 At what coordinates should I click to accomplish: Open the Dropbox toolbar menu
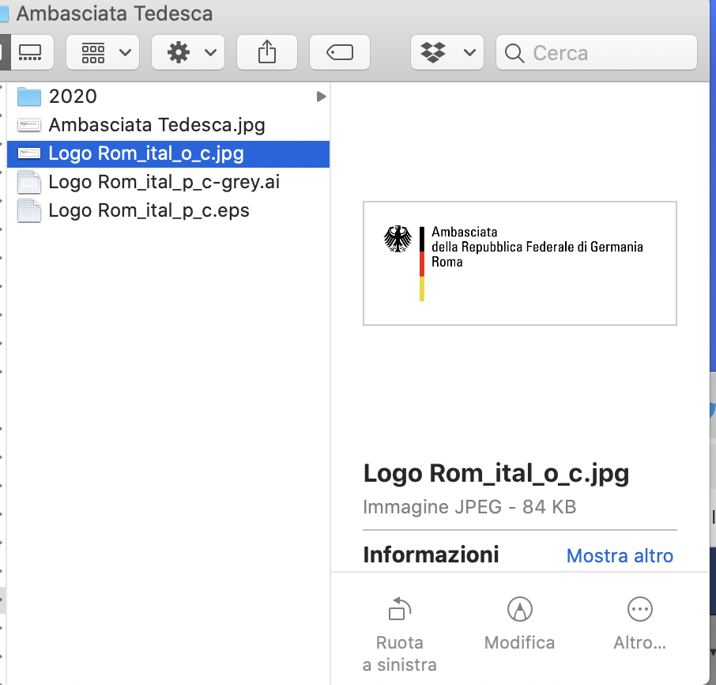tap(447, 52)
